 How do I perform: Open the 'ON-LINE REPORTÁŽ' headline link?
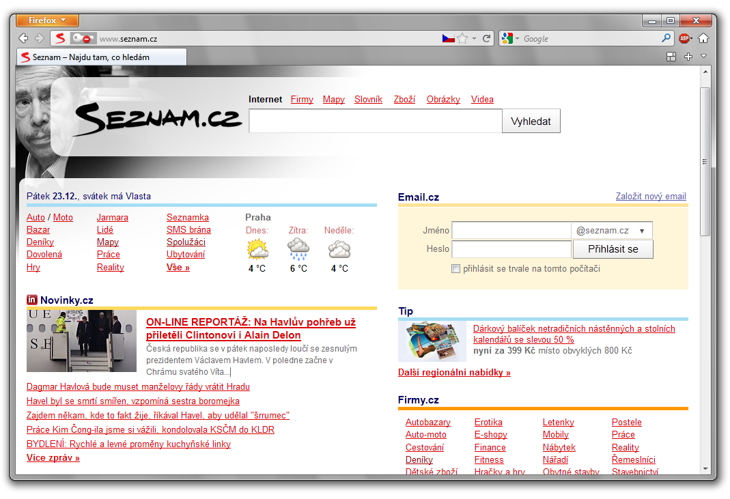tap(251, 328)
